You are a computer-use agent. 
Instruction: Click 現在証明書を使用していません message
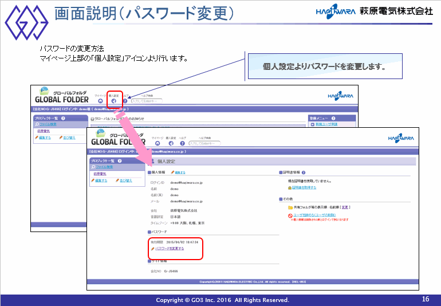[309, 181]
